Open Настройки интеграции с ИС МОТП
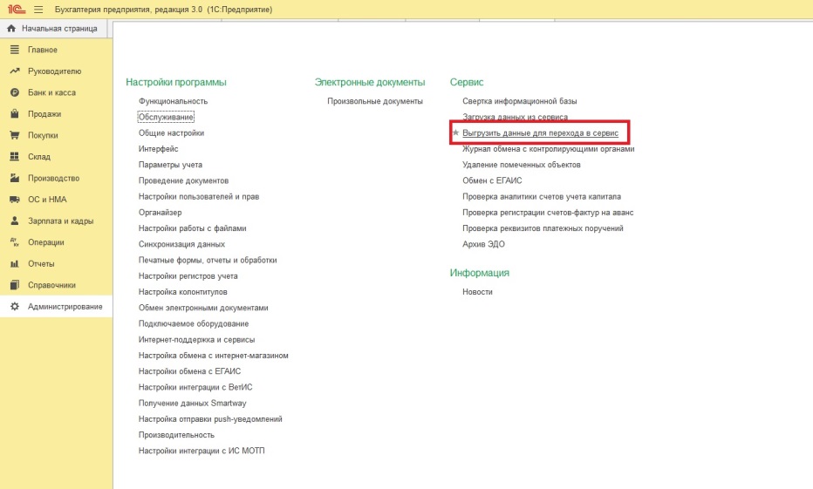This screenshot has height=489, width=813. 202,451
